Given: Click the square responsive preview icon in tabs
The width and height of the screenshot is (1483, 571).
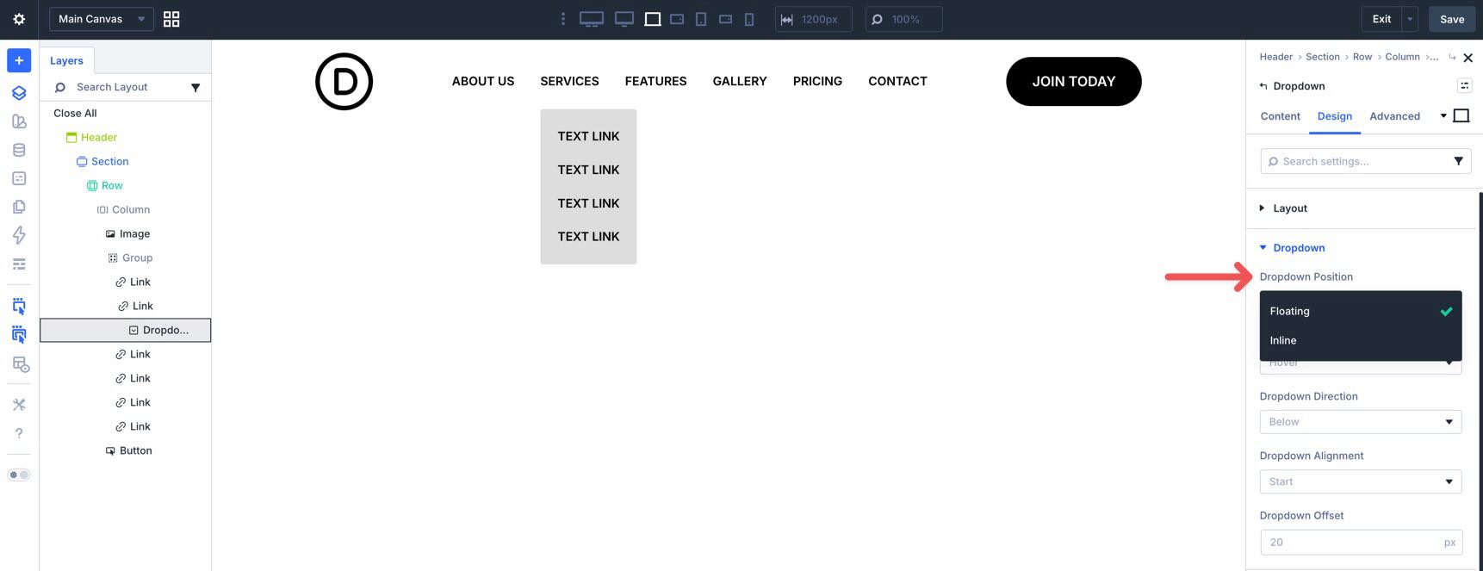Looking at the screenshot, I should (1461, 115).
